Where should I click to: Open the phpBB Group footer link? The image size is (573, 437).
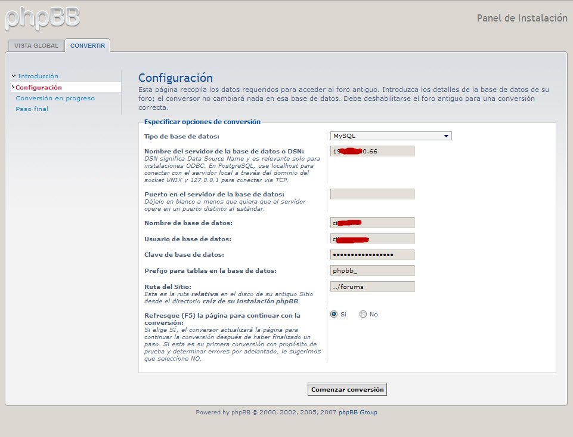[358, 412]
